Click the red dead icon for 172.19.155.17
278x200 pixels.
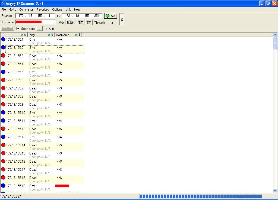(3, 170)
